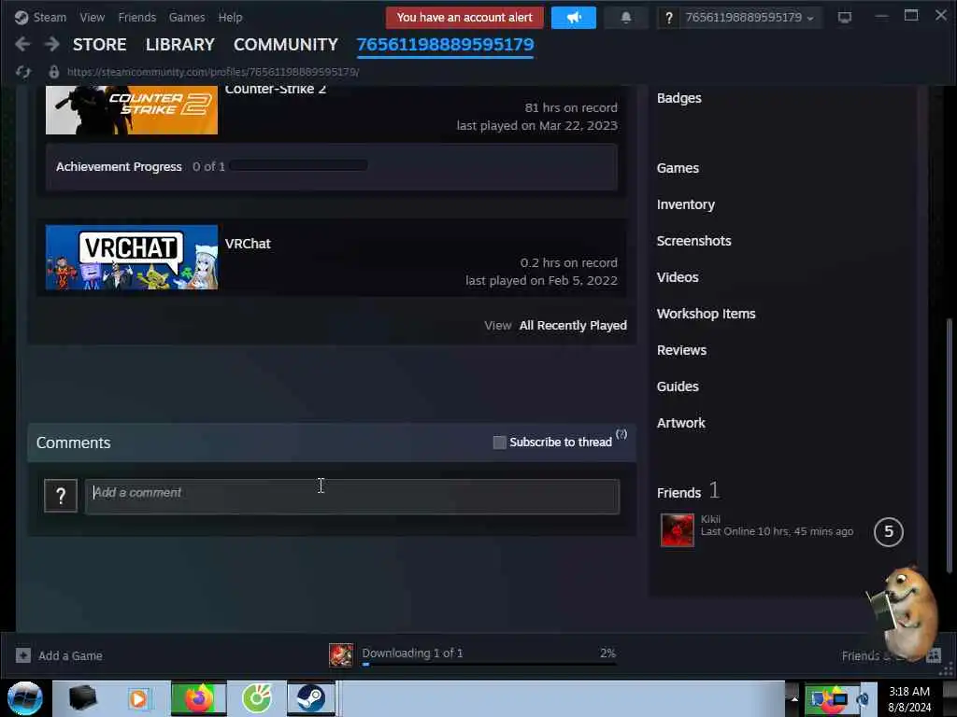Click Kikii friend name
This screenshot has width=957, height=717.
710,519
